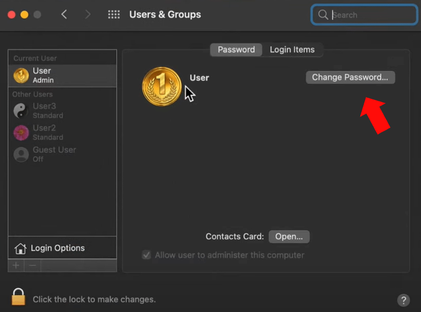Switch to the Login Items tab
Screen dimensions: 421x312
tap(292, 49)
